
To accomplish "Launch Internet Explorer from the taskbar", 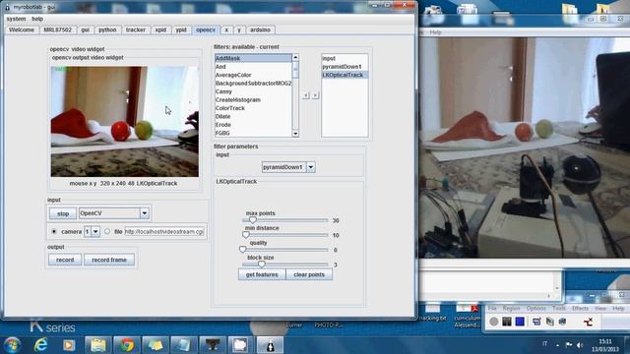I will tap(40, 345).
